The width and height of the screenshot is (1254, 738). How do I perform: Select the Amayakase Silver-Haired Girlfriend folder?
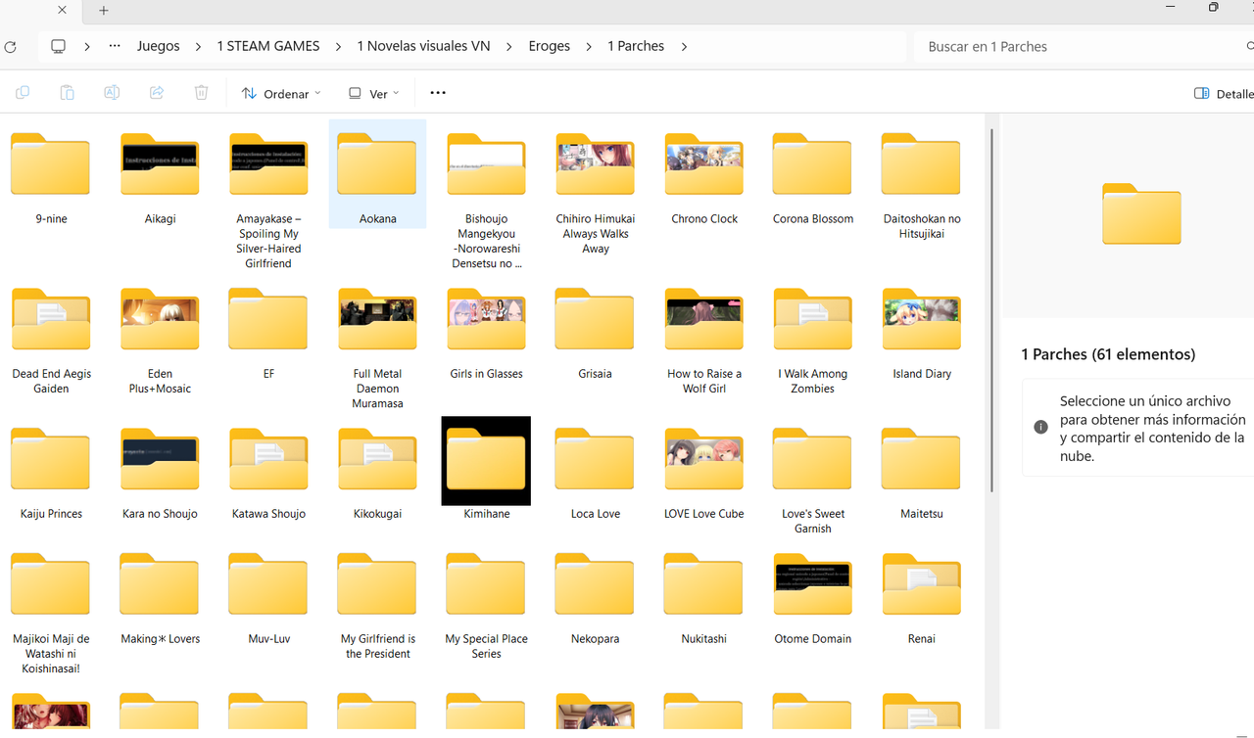point(268,201)
